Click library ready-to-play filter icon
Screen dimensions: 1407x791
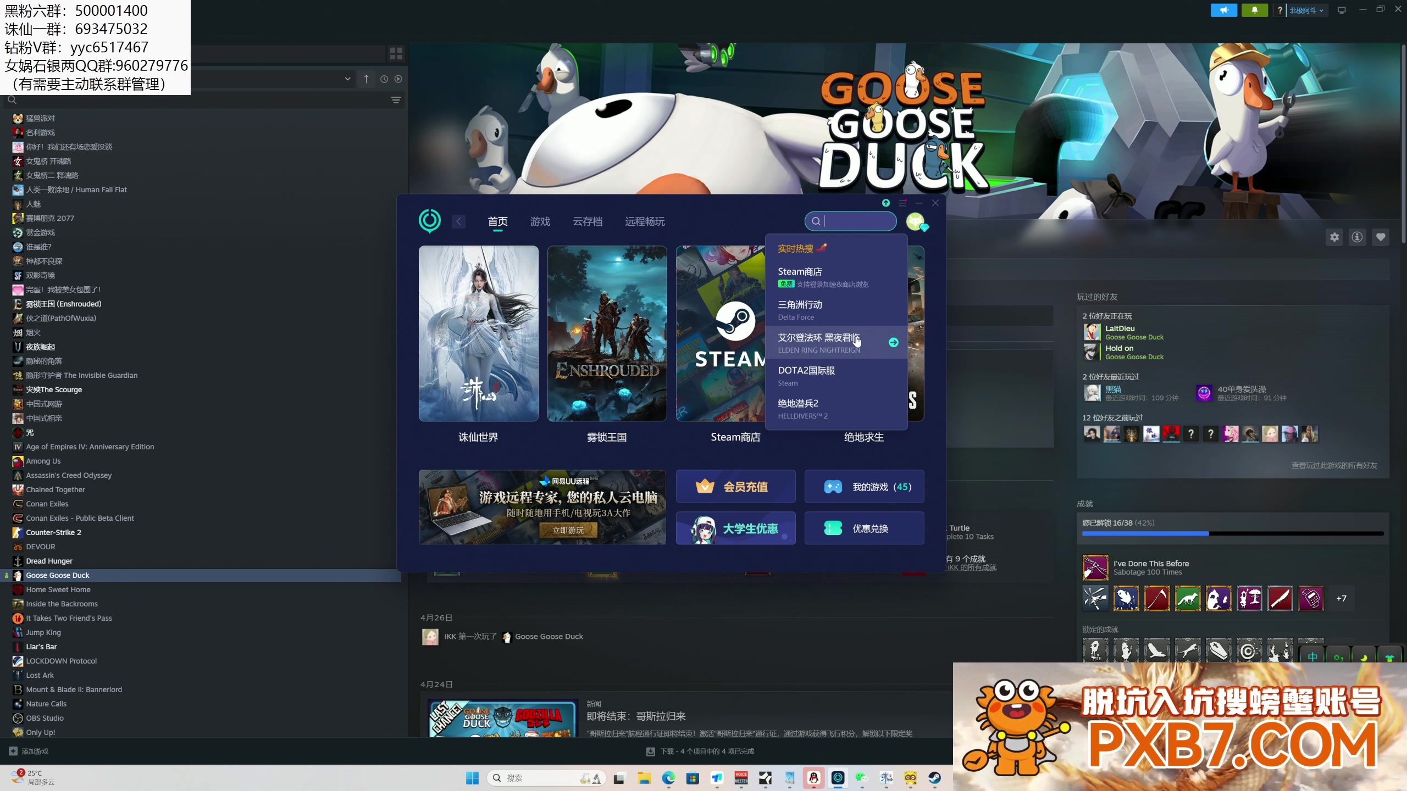click(398, 79)
